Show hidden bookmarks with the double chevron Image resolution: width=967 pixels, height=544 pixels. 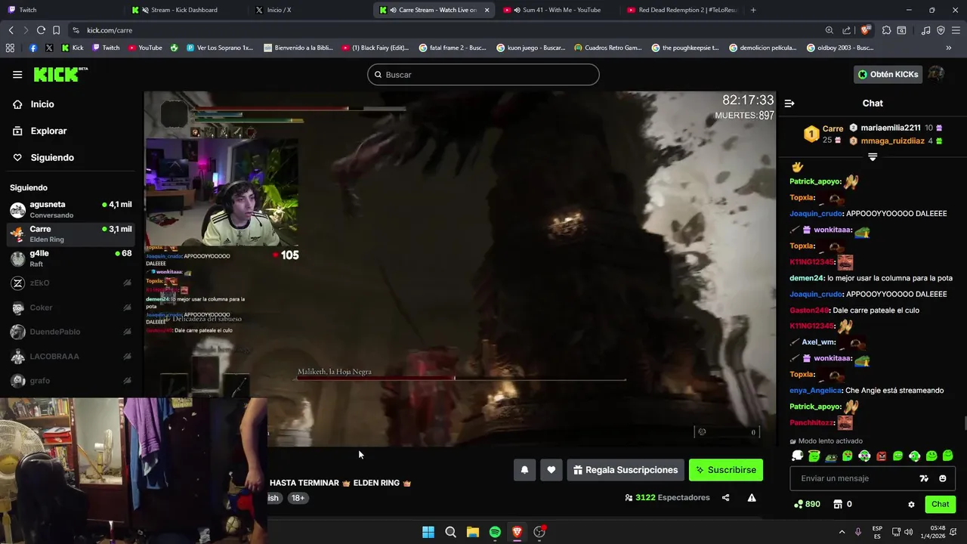[949, 48]
